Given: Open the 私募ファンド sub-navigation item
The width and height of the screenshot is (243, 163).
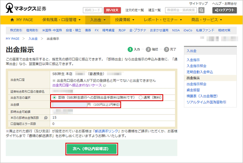Looking at the screenshot, I should coord(205,30).
